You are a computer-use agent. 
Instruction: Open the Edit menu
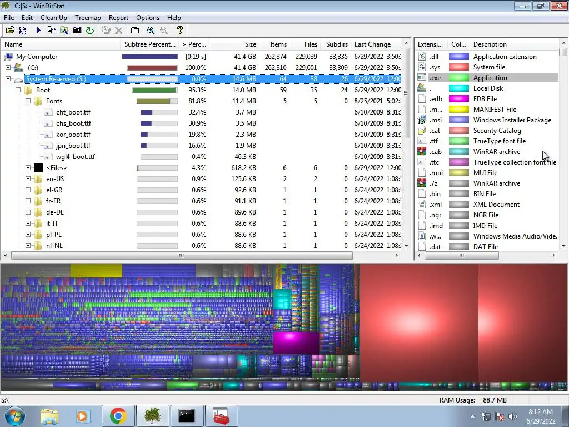(27, 17)
